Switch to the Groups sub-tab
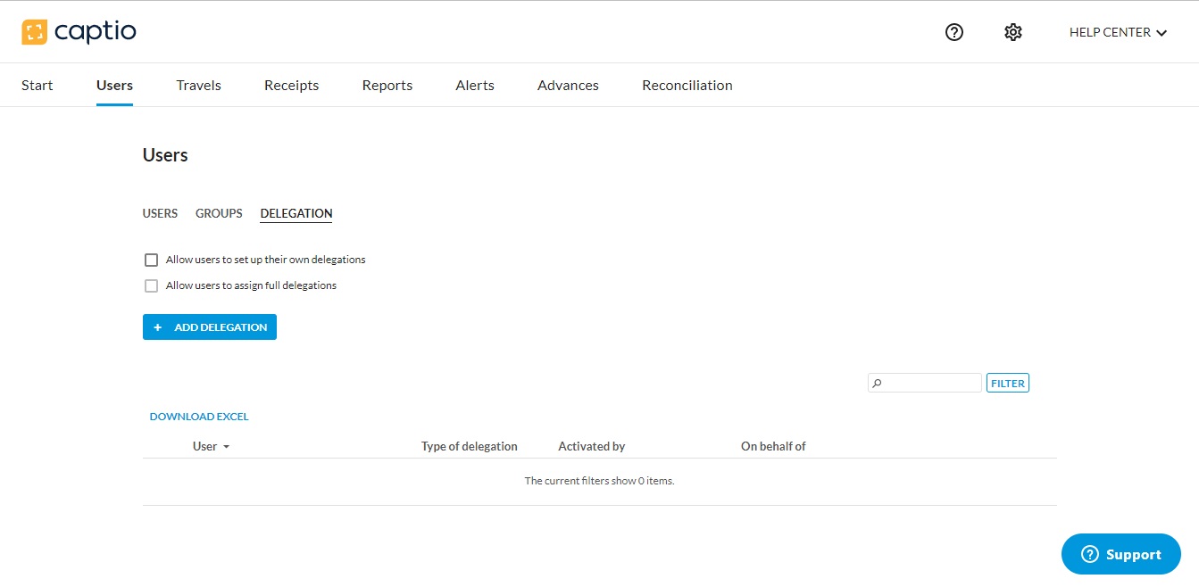This screenshot has width=1199, height=587. pos(219,213)
